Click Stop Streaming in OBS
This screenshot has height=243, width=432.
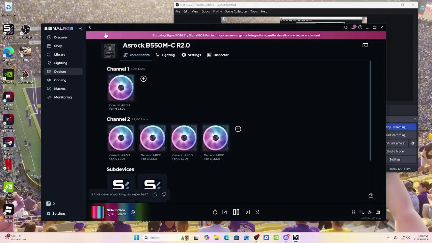[401, 127]
